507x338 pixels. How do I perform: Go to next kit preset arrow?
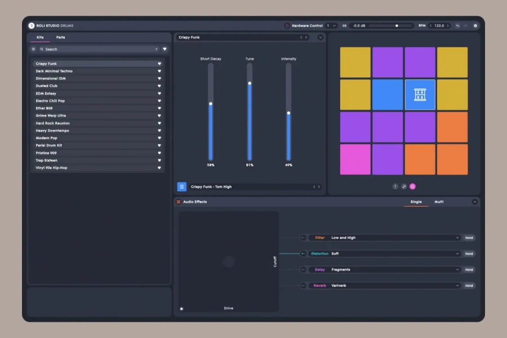tap(306, 38)
